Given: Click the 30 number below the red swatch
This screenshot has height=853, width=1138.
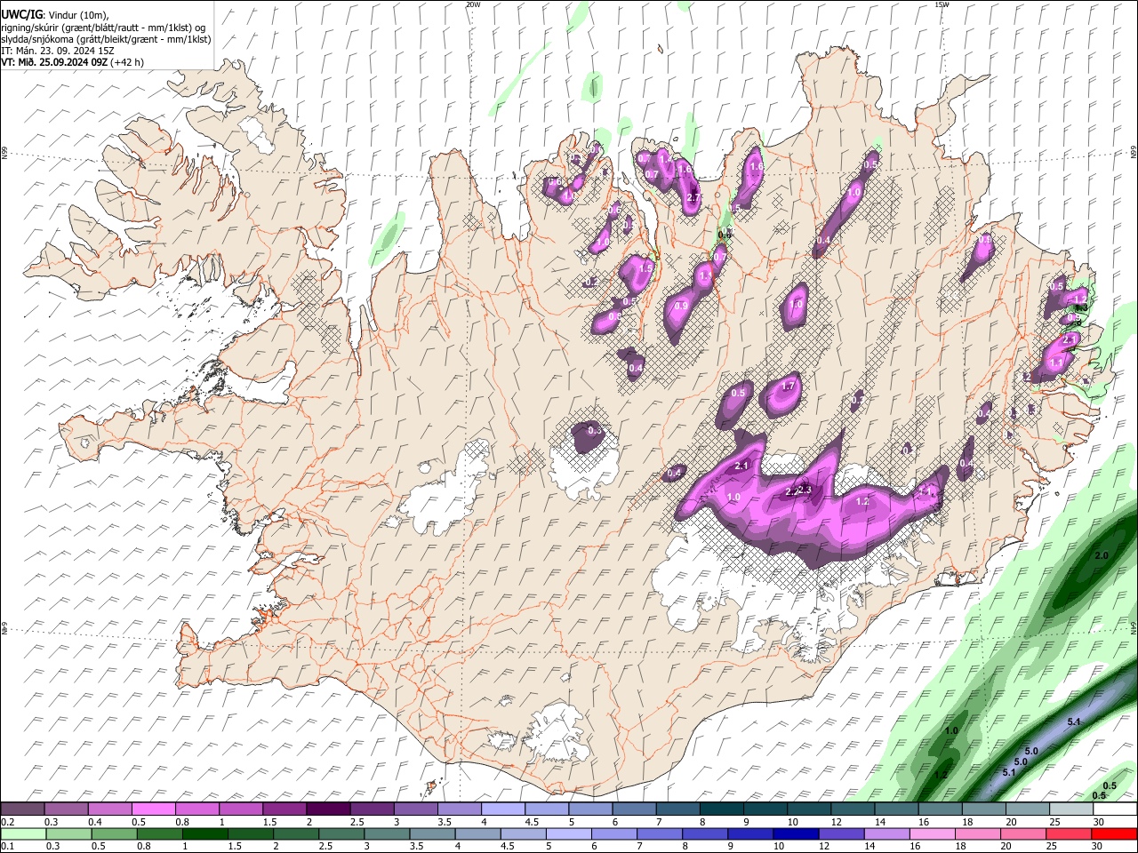Looking at the screenshot, I should click(1099, 847).
